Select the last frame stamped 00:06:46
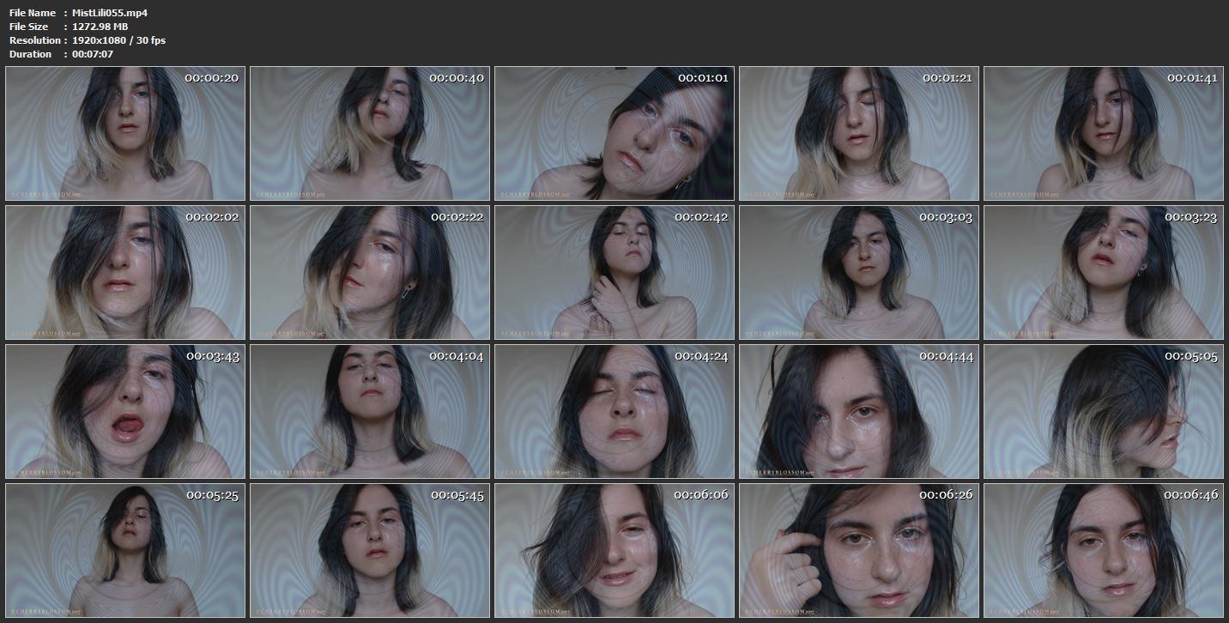 pyautogui.click(x=1104, y=551)
